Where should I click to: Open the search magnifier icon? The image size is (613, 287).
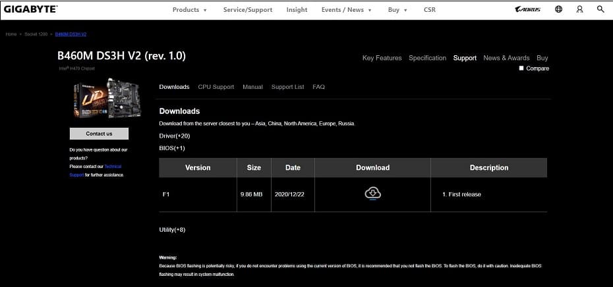point(600,9)
